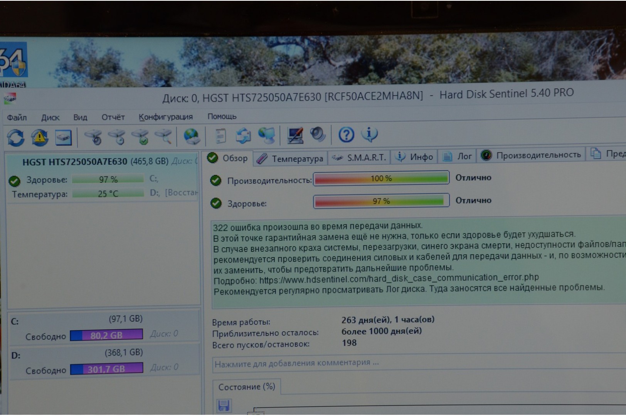Screen dimensions: 626x416
Task: Click the comment field "Нажмите для добавления комментария"
Action: (x=297, y=363)
